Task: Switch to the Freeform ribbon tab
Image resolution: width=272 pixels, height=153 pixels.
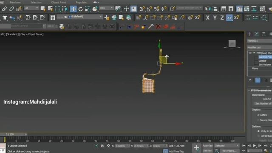Action: tap(15, 3)
